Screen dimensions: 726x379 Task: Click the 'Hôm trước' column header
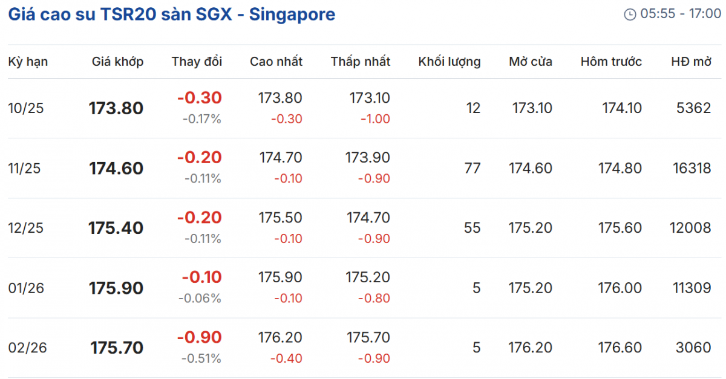611,61
